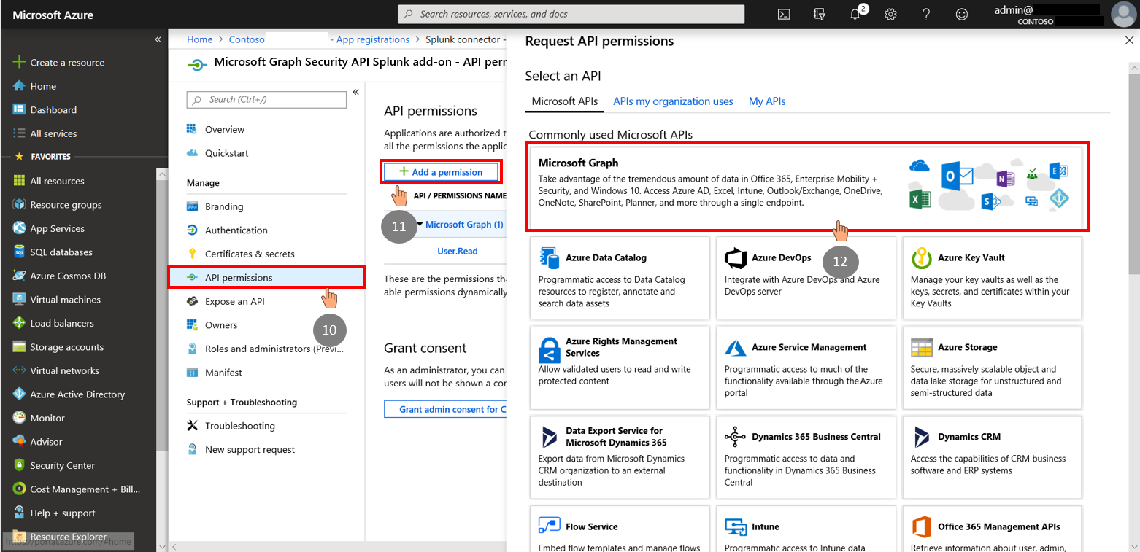The image size is (1140, 552).
Task: Open Dashboard in left sidebar
Action: pos(53,109)
